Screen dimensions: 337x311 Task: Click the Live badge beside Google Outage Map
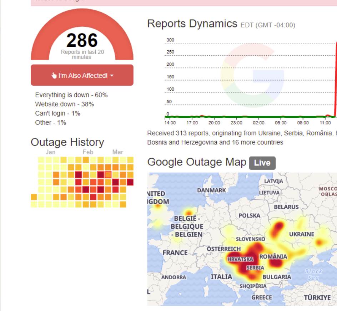[262, 163]
